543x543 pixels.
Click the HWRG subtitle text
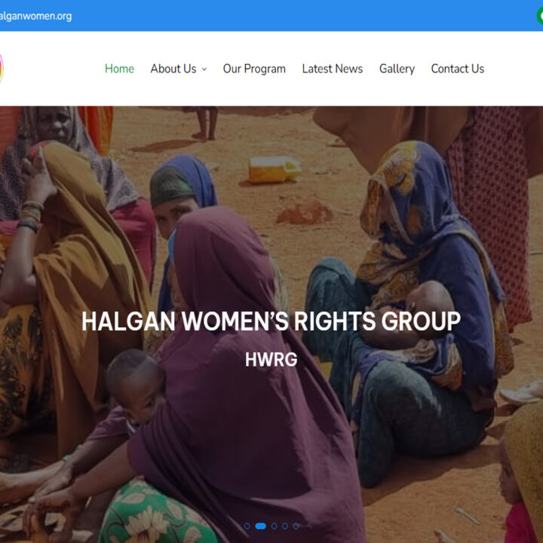tap(271, 360)
